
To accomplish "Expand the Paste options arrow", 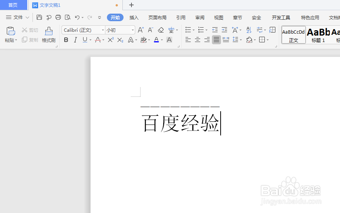I will point(16,40).
